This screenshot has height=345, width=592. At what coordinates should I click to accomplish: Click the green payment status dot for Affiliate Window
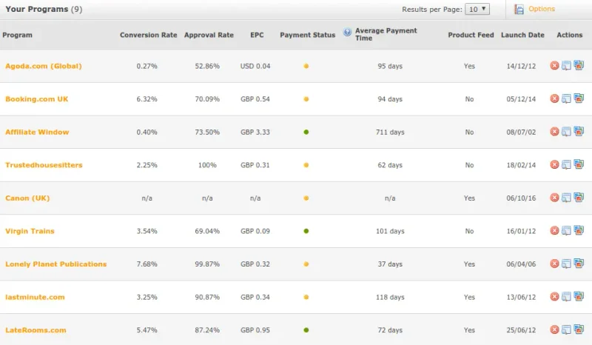click(x=306, y=132)
